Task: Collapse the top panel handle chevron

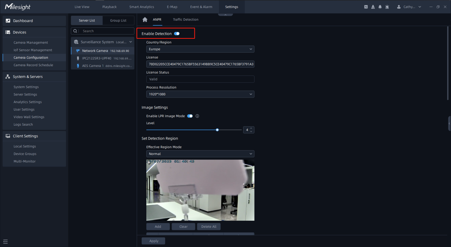Action: coord(226,15)
